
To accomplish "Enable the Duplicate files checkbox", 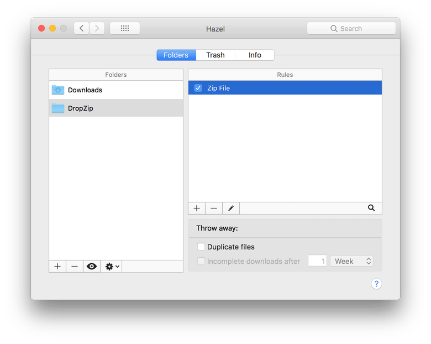I will click(201, 247).
